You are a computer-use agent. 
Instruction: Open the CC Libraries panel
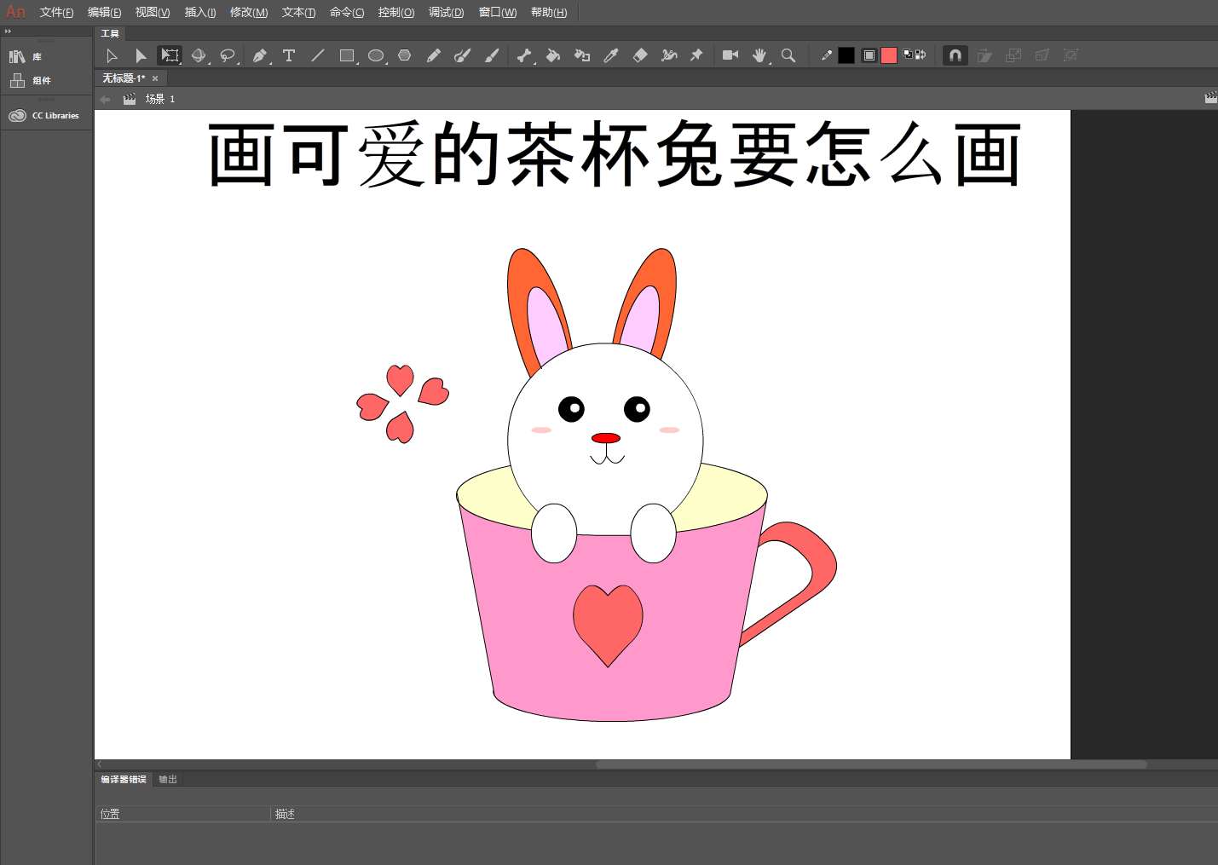[44, 116]
